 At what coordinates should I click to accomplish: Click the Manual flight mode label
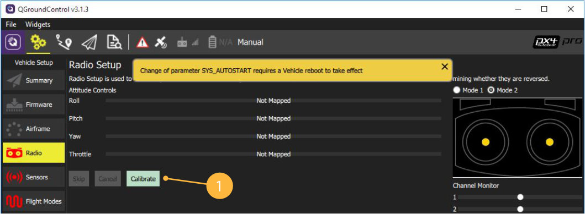(x=250, y=42)
